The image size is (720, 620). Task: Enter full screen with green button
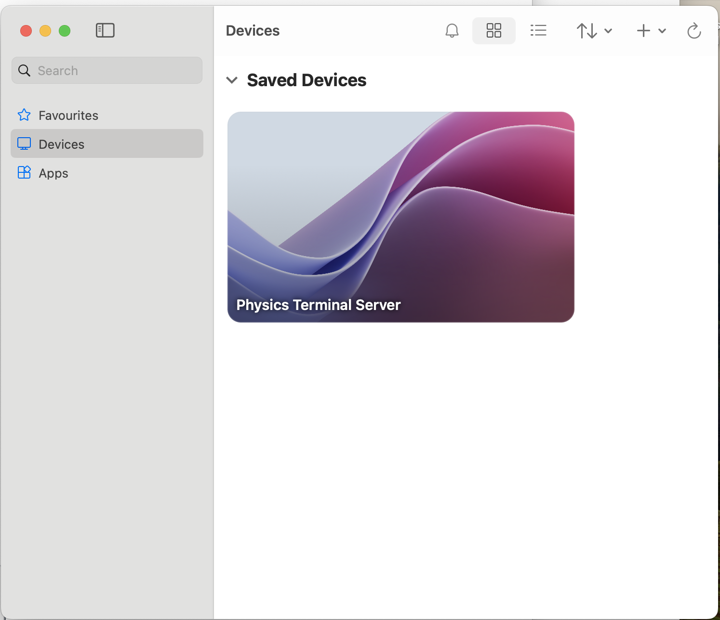click(x=65, y=31)
